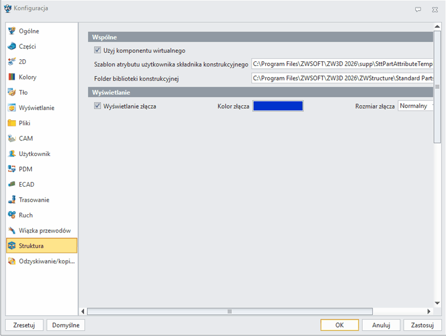Open the Użytkownik settings page
Screen dimensions: 446x336
34,154
